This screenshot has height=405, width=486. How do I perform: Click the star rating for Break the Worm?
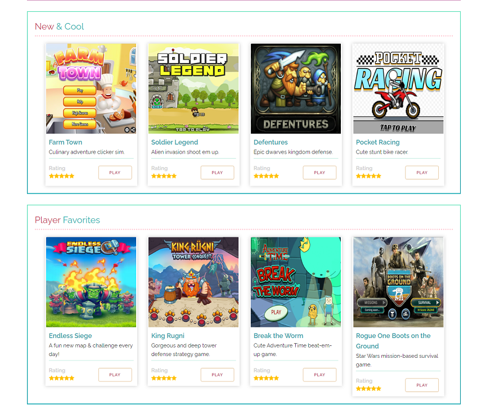(x=266, y=378)
